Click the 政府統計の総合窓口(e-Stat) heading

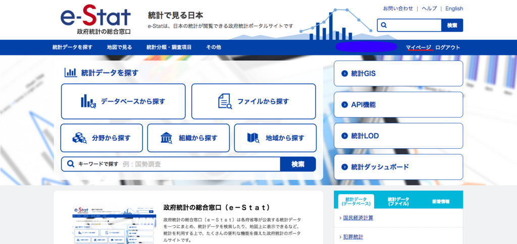[x=217, y=207]
